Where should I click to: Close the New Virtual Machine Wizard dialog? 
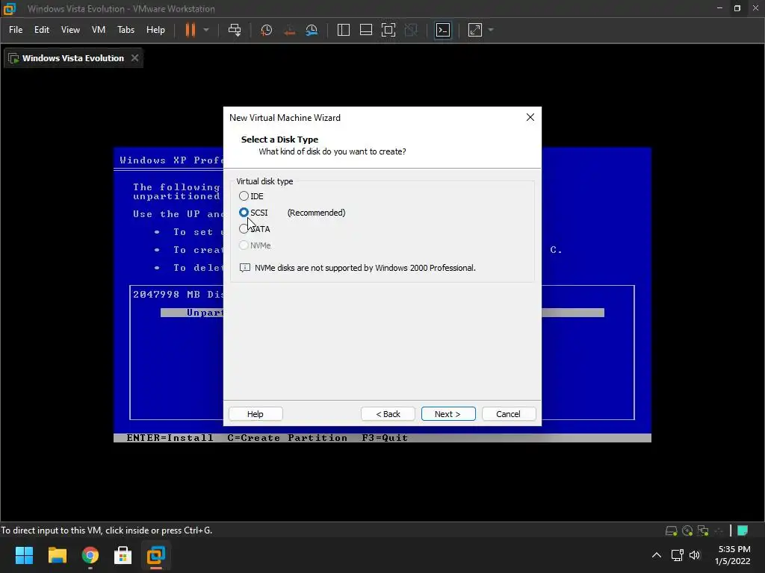pos(530,117)
